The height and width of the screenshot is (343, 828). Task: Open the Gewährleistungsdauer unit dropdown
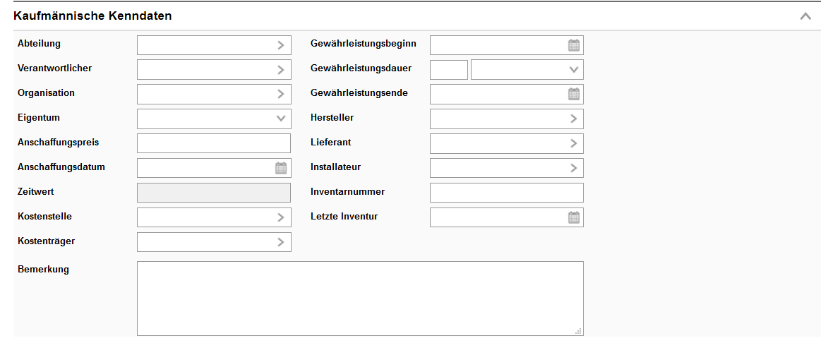[x=574, y=70]
